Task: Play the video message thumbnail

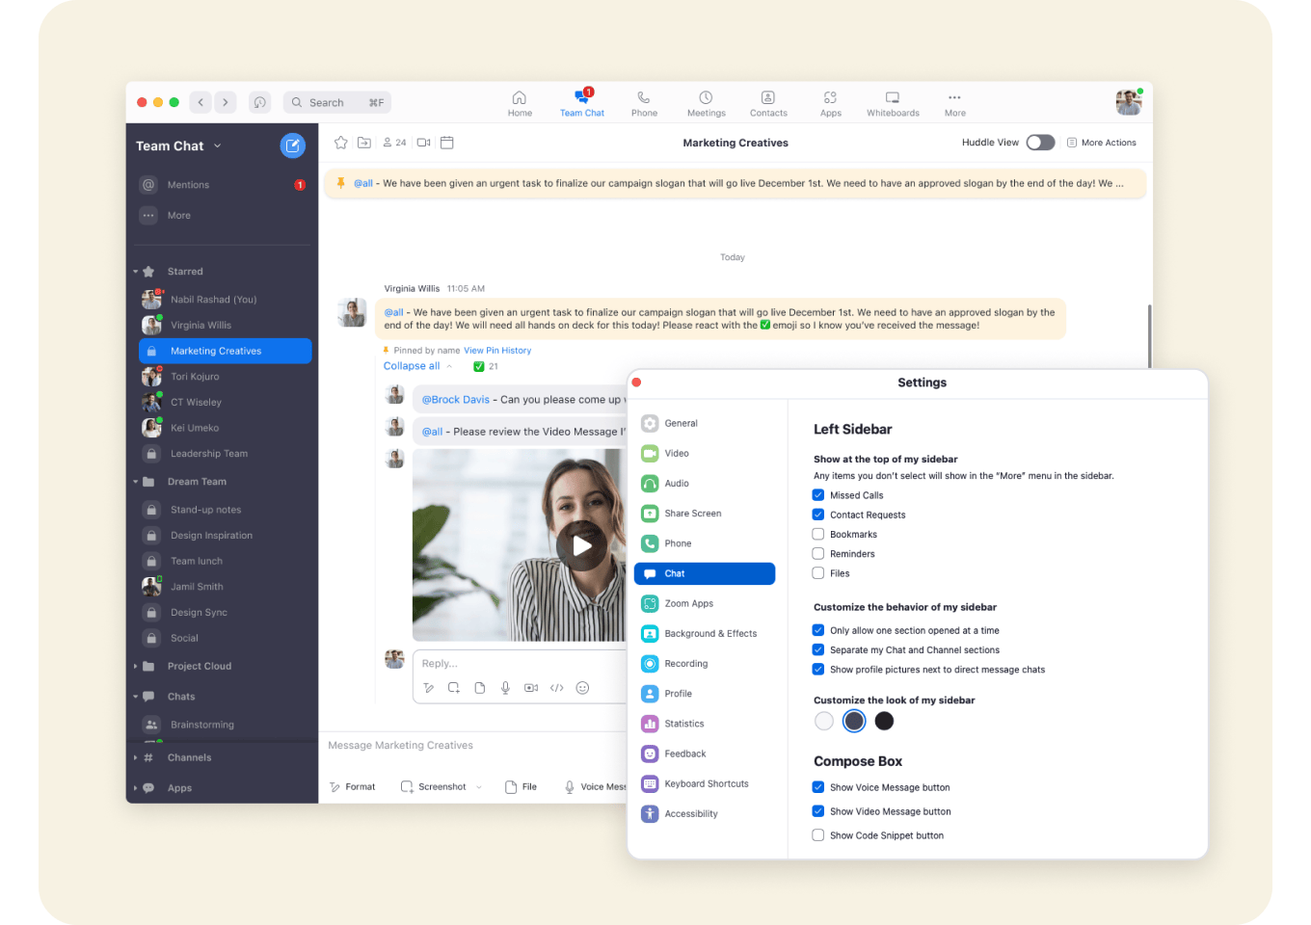Action: (581, 545)
